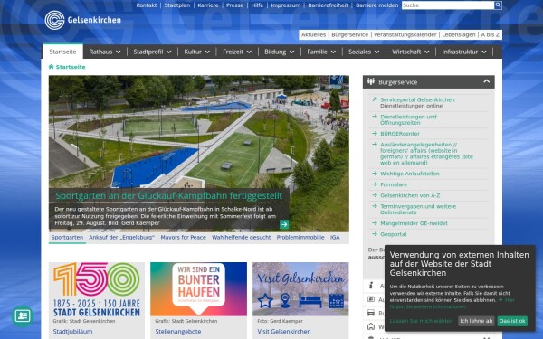Viewport: 543px width, 339px height.
Task: Open the A bis Z link
Action: [490, 34]
